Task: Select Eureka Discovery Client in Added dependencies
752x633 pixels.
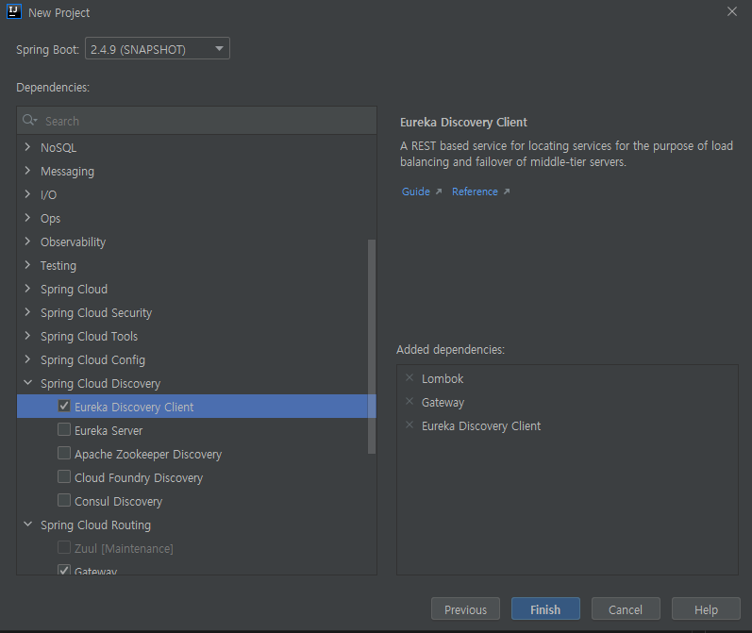Action: click(x=481, y=425)
